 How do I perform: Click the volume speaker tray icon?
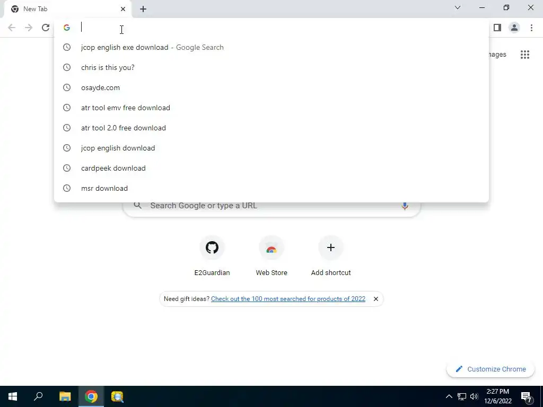(x=474, y=396)
